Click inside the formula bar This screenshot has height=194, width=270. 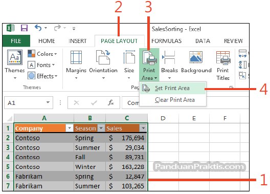(x=185, y=103)
